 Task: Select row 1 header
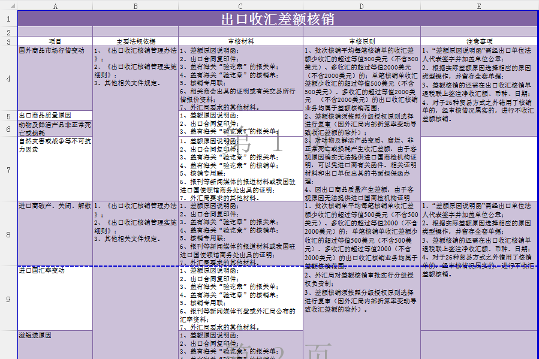(x=8, y=19)
